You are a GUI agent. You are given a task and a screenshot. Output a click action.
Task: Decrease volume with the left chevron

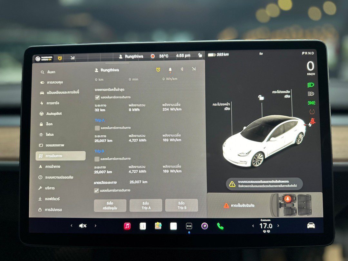point(72,226)
